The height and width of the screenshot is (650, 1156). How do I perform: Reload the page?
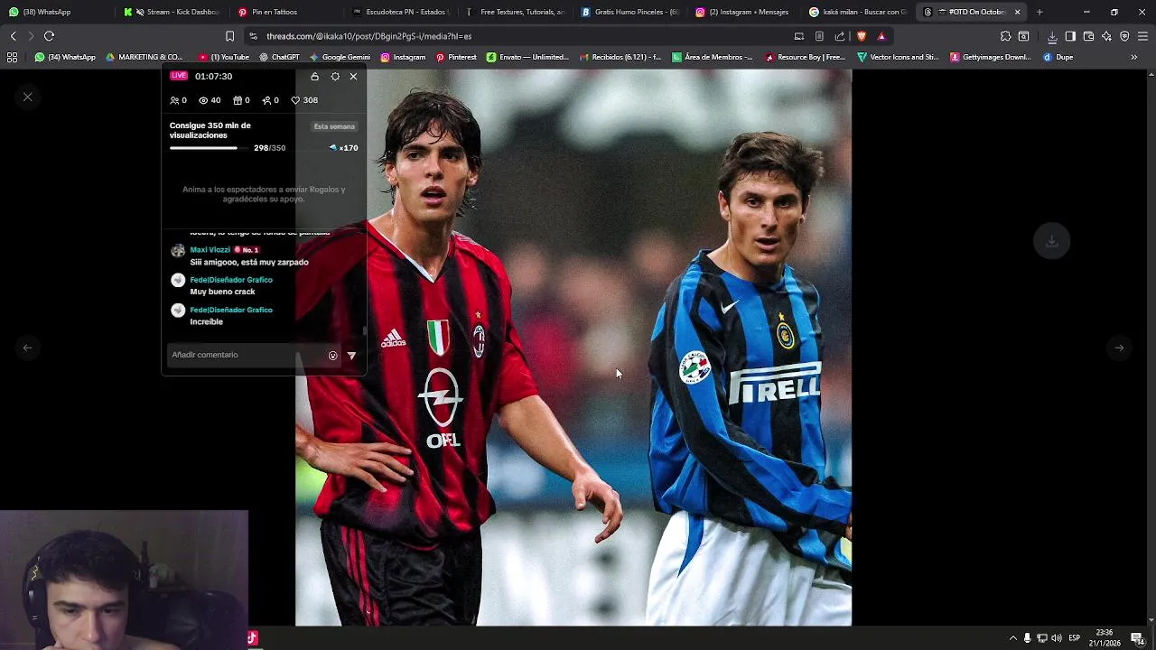pos(49,36)
